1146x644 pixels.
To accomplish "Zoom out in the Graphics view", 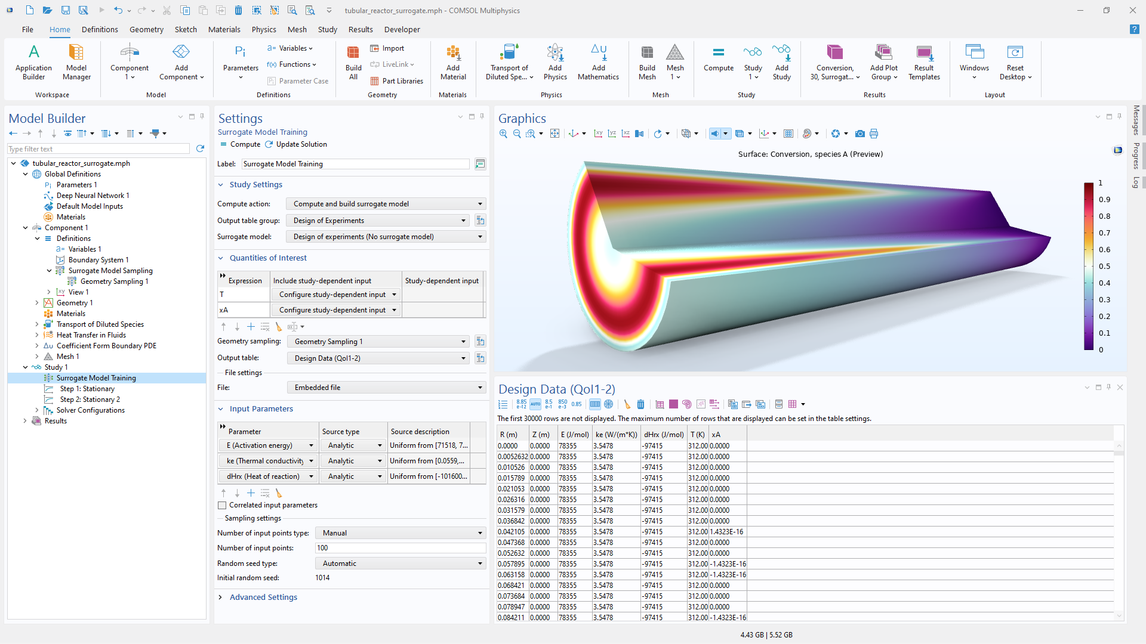I will click(517, 134).
